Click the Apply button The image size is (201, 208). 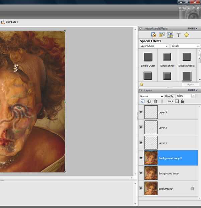[190, 85]
